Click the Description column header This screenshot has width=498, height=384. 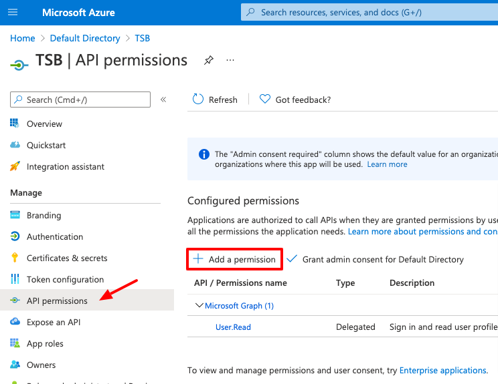(x=412, y=282)
